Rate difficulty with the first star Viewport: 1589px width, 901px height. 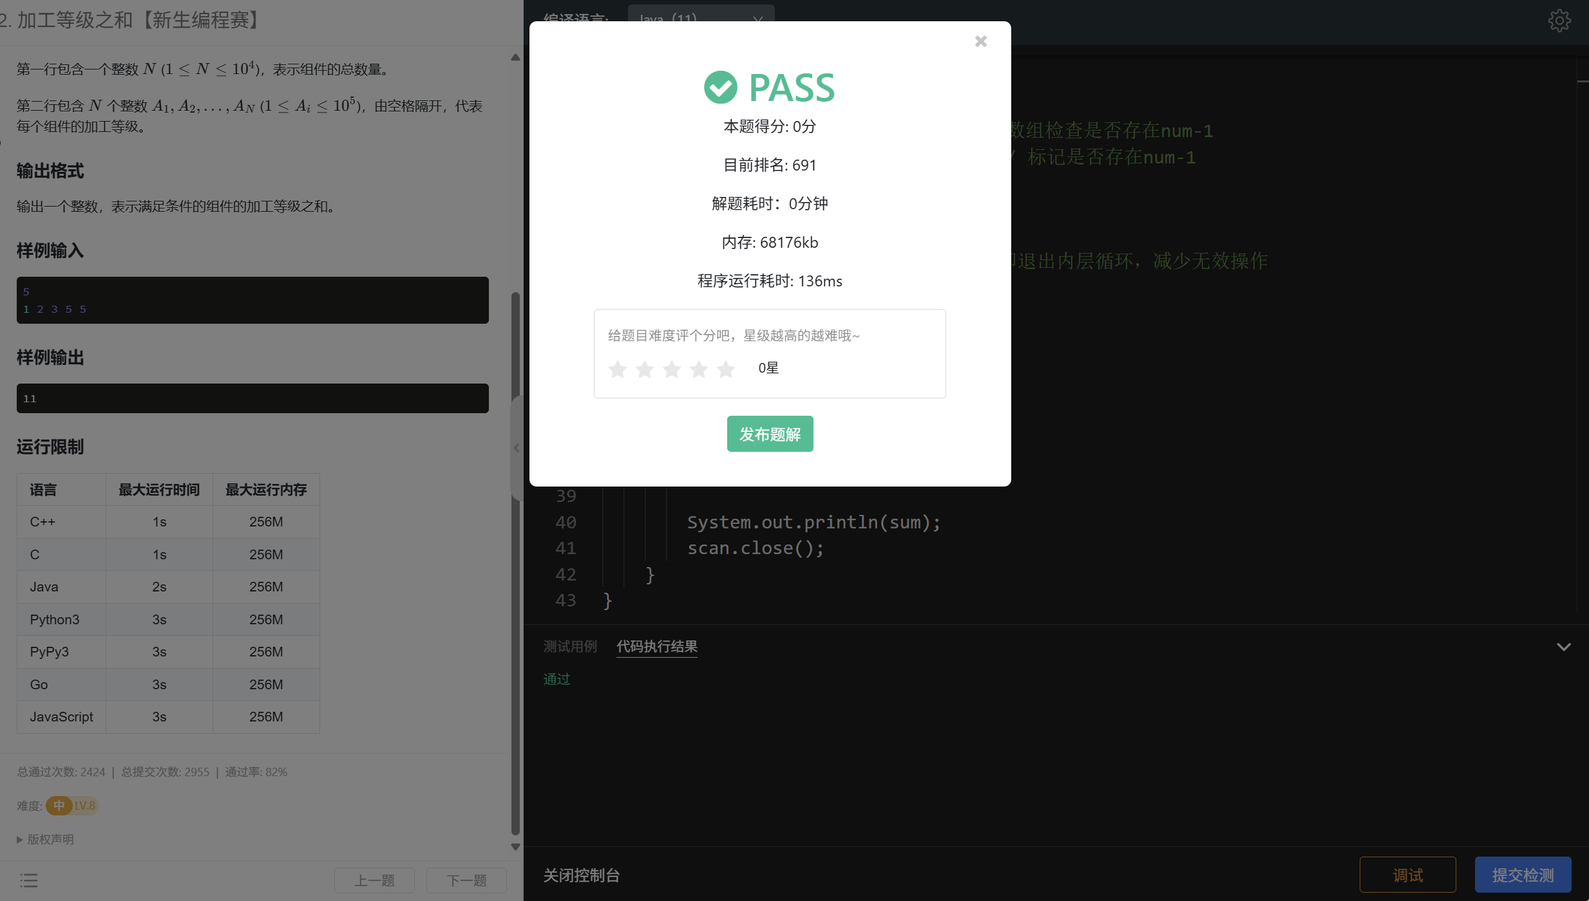617,369
